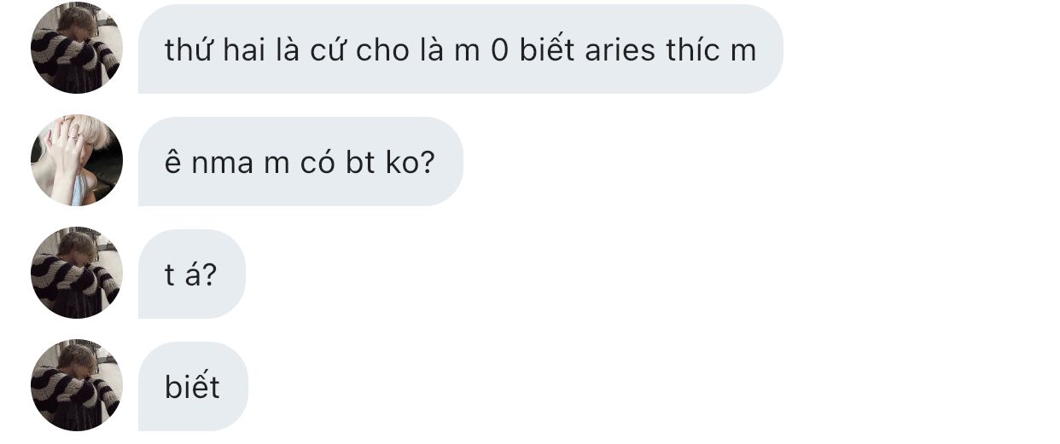
Task: Select the message bubble mentioning aries
Action: 460,49
